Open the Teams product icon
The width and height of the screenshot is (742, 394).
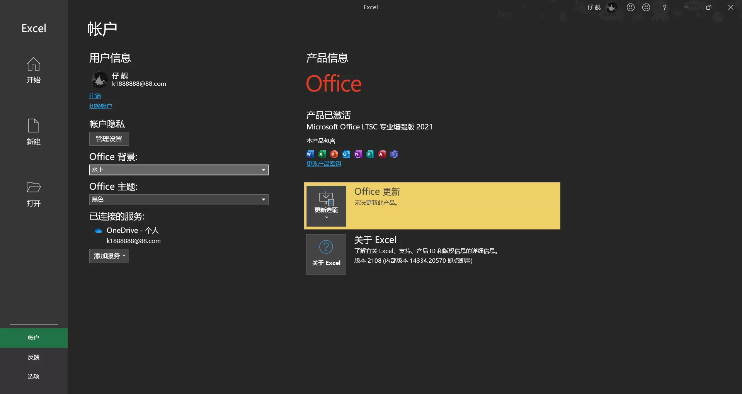tap(394, 154)
